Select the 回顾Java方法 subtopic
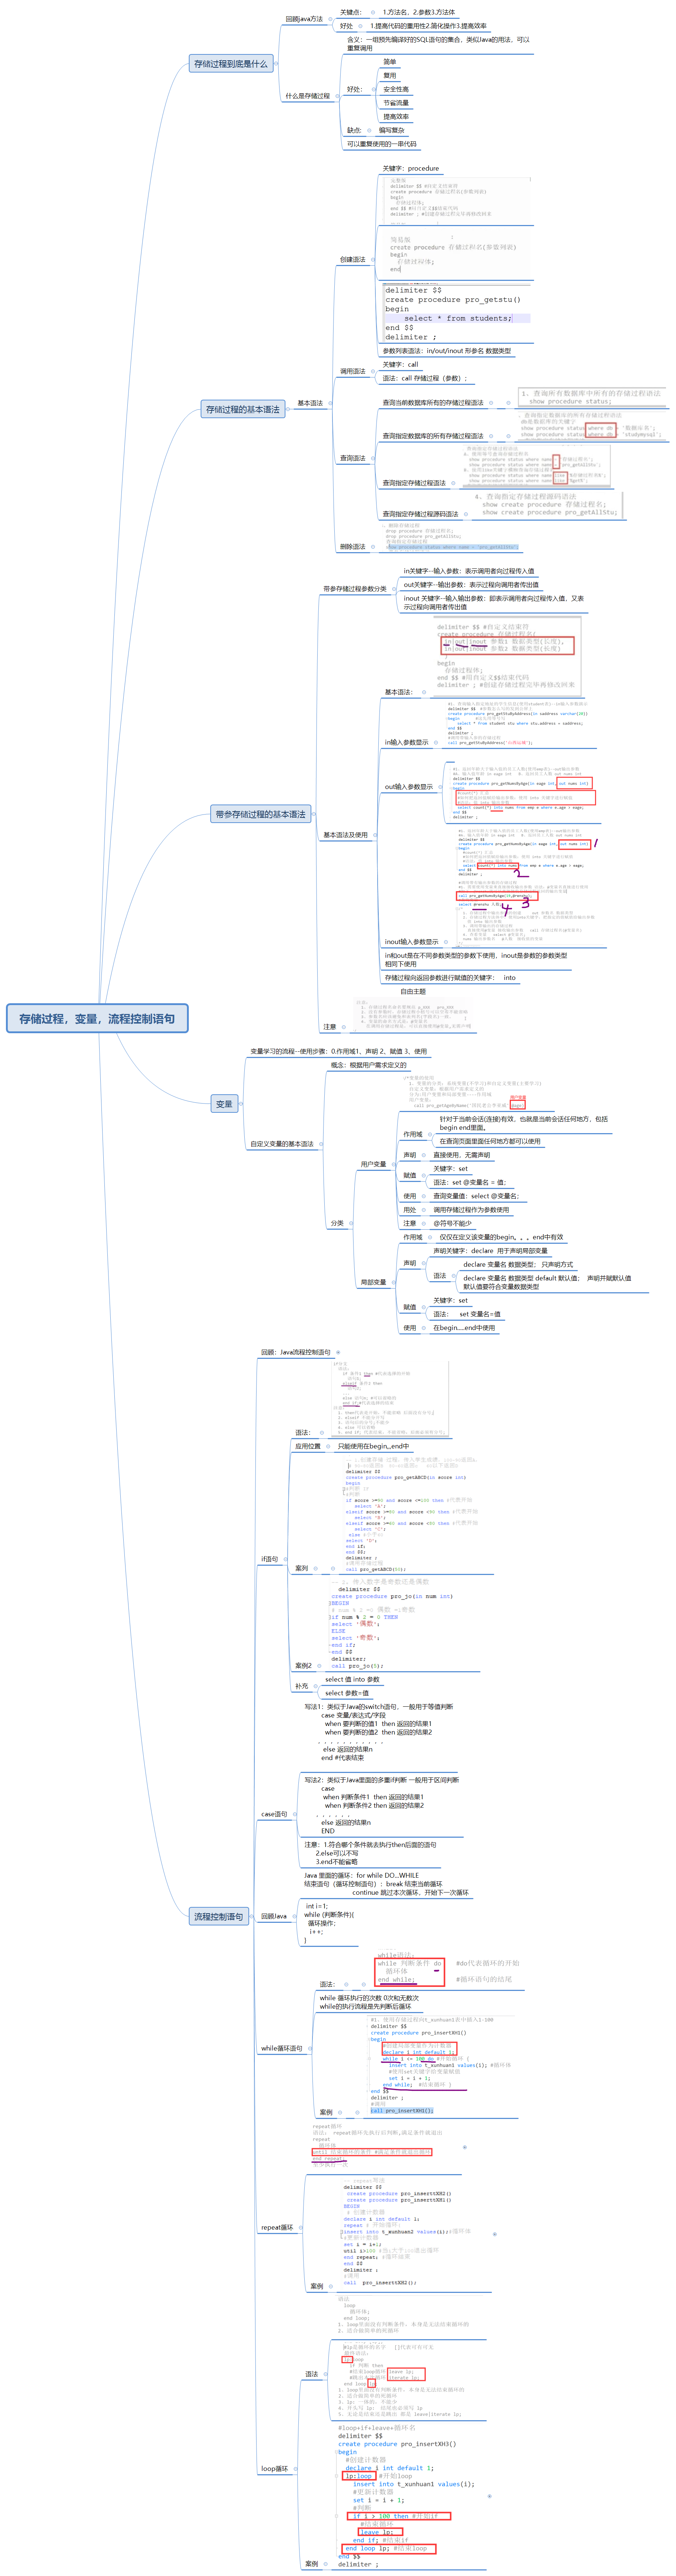Image resolution: width=676 pixels, height=2576 pixels. pos(304,19)
